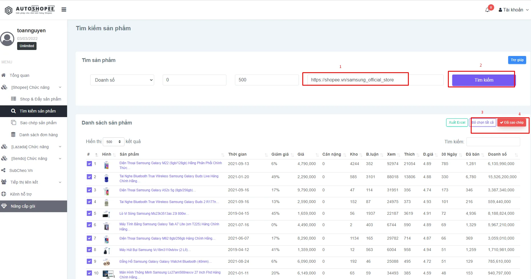Click the share icon beside SubCheo.Vn
The width and height of the screenshot is (531, 279).
(3, 170)
